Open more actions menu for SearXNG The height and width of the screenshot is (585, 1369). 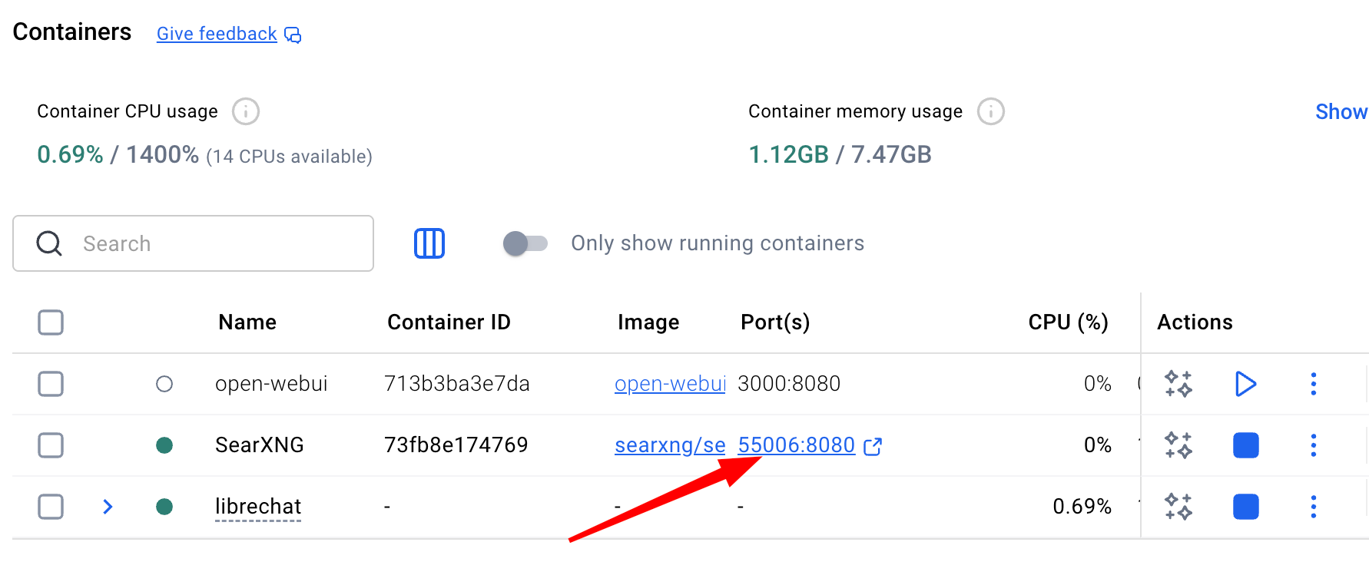point(1313,445)
